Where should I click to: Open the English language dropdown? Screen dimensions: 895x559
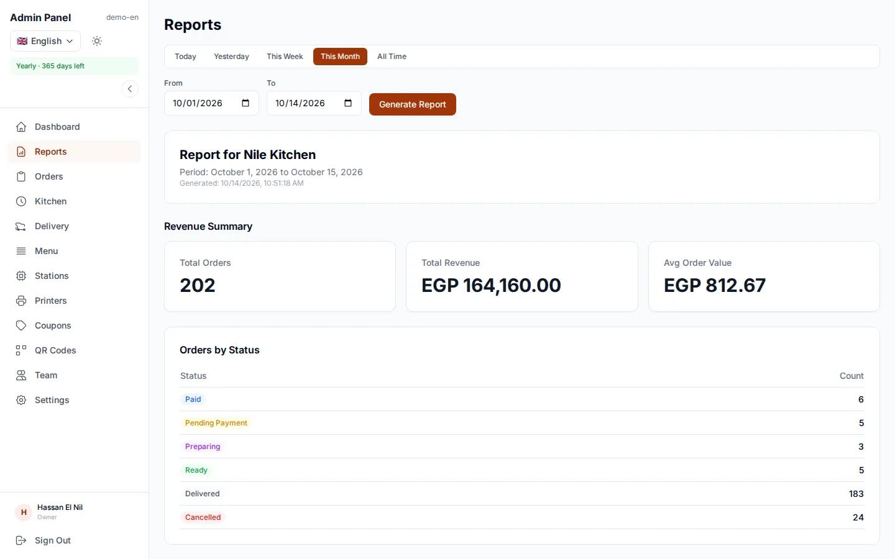(x=45, y=41)
